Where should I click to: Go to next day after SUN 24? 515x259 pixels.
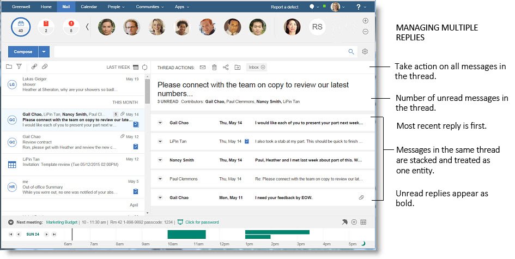click(x=46, y=234)
